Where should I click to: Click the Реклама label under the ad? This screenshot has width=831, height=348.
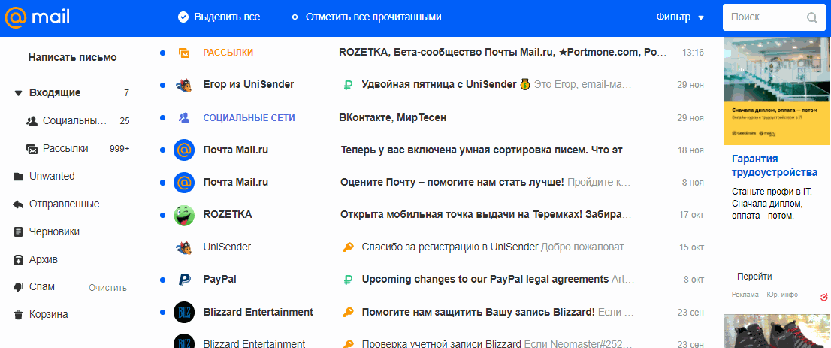[745, 295]
